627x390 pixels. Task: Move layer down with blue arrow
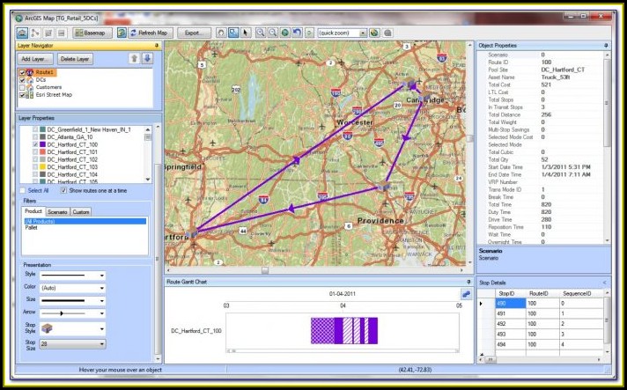click(146, 59)
